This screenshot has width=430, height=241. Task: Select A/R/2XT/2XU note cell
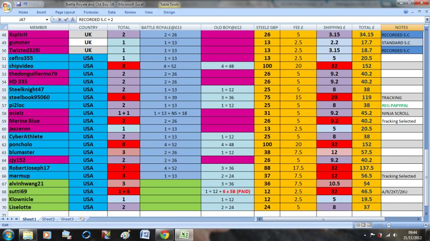402,192
